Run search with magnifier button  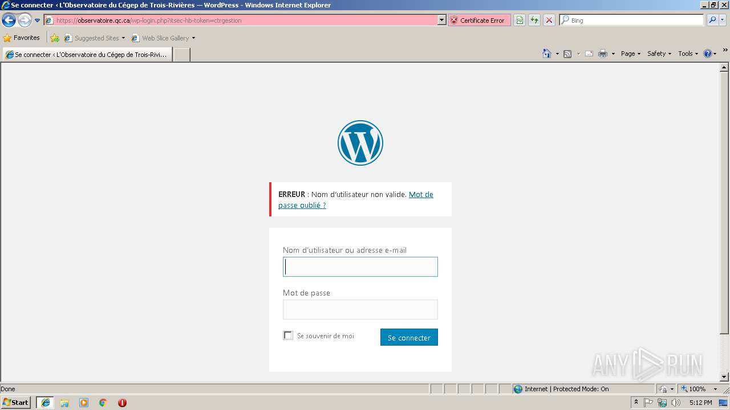coord(712,20)
